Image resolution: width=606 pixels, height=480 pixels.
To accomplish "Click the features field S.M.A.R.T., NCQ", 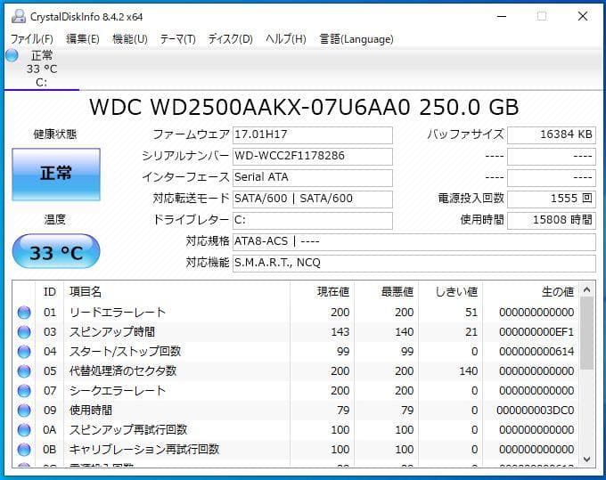I will [x=414, y=263].
